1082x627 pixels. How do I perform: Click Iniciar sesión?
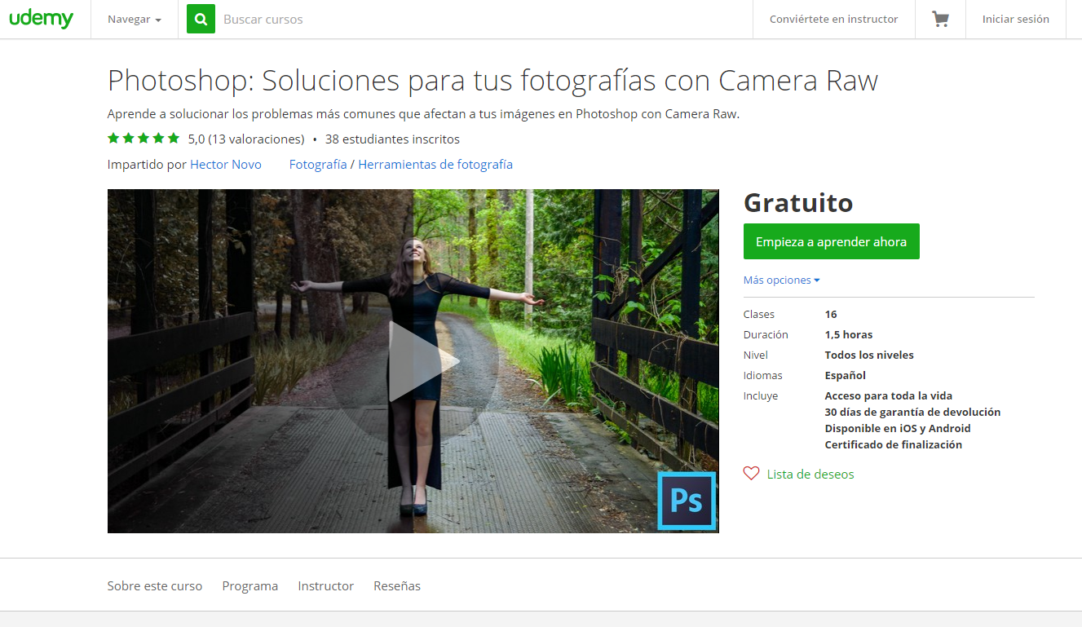1015,19
